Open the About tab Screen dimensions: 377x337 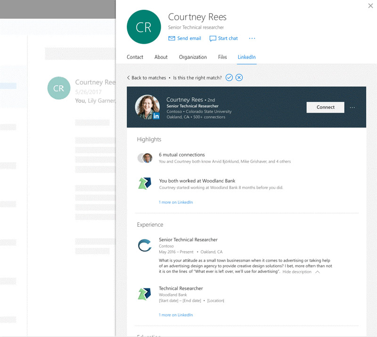(161, 57)
